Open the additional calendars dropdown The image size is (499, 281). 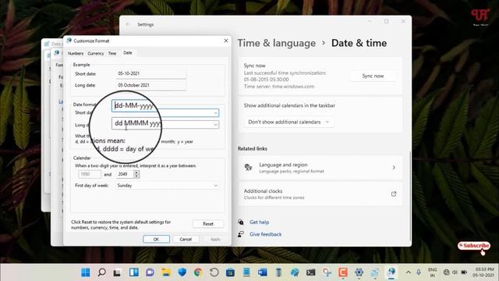pos(289,122)
